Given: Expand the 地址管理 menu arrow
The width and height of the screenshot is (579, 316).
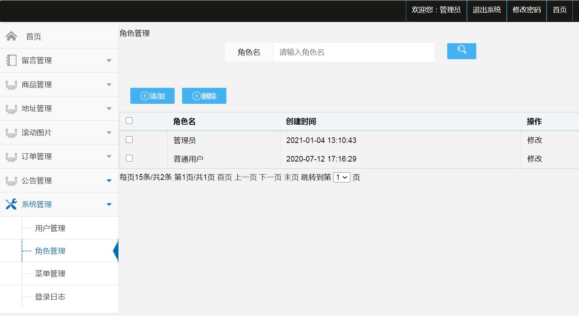Looking at the screenshot, I should point(109,109).
